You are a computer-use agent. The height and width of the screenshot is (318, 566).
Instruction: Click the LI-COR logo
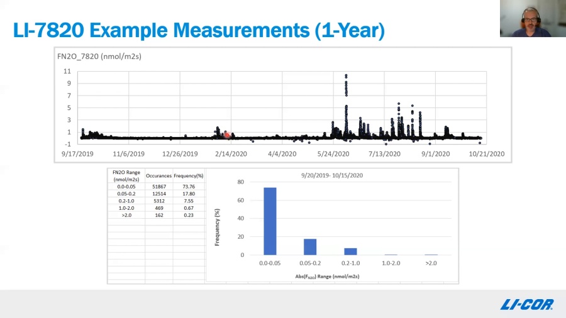(527, 305)
